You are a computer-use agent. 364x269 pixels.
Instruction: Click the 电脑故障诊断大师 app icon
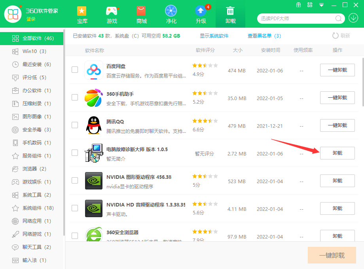pos(93,153)
